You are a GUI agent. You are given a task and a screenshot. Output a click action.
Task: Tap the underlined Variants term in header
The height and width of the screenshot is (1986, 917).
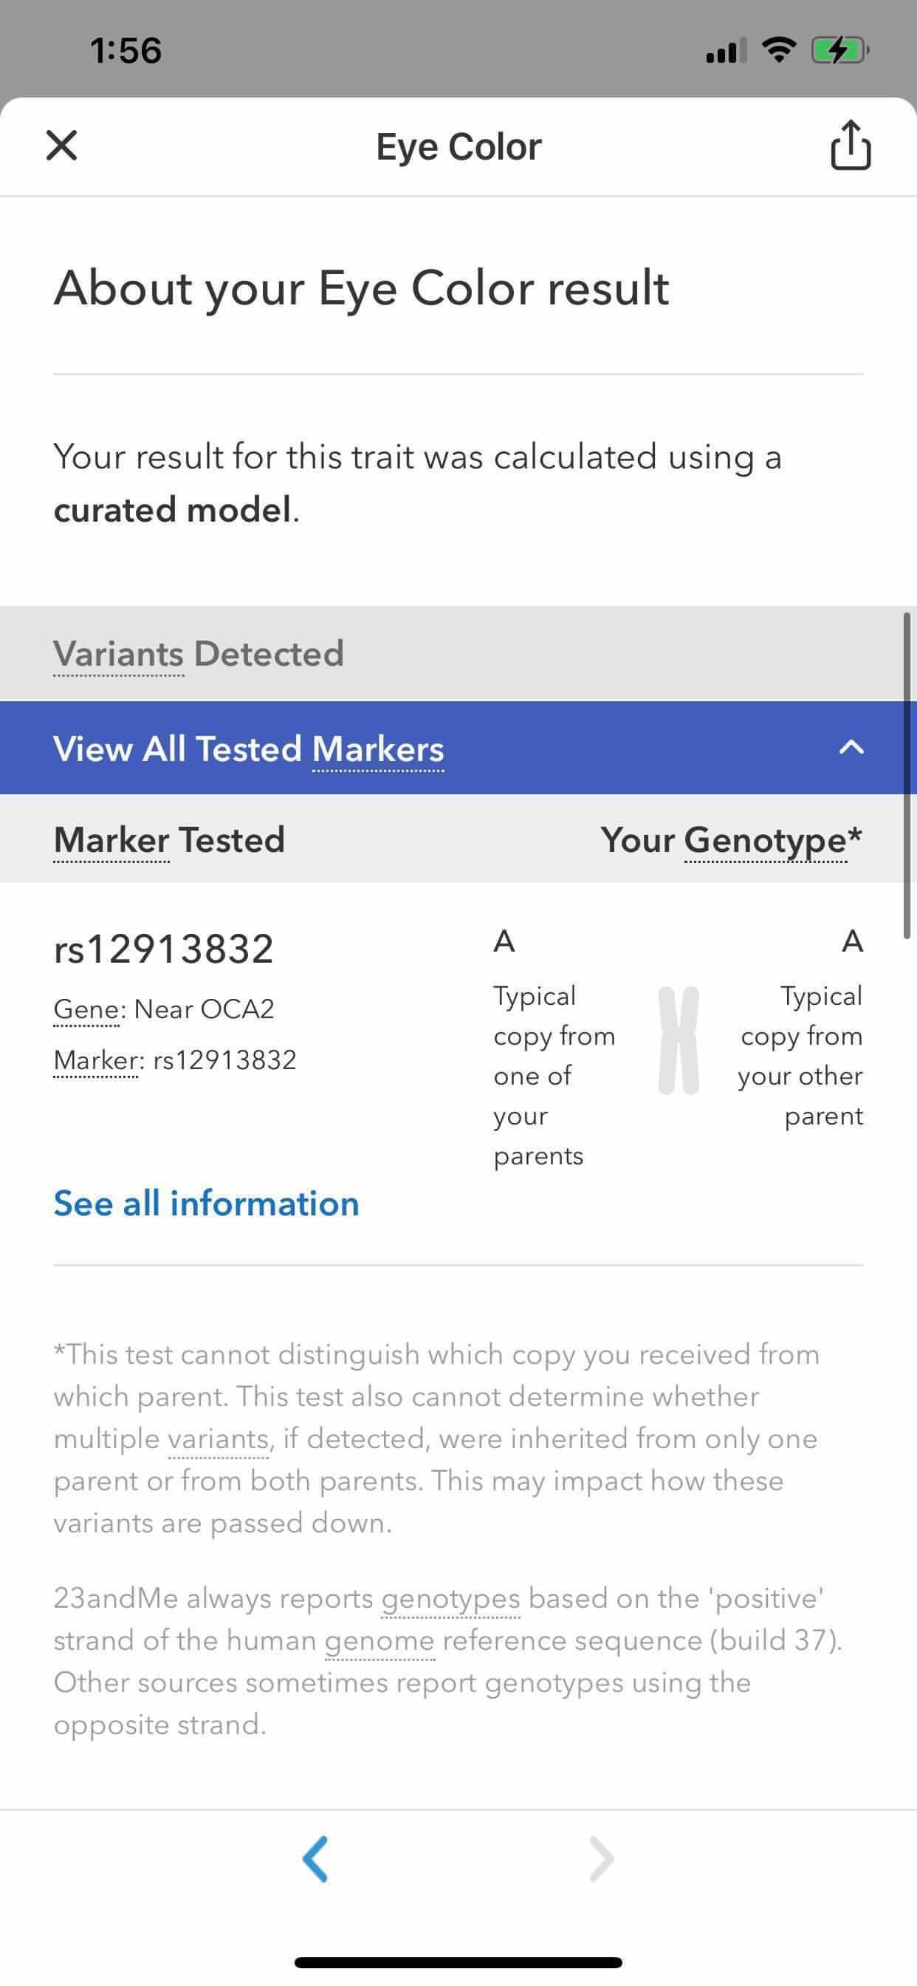click(x=118, y=654)
